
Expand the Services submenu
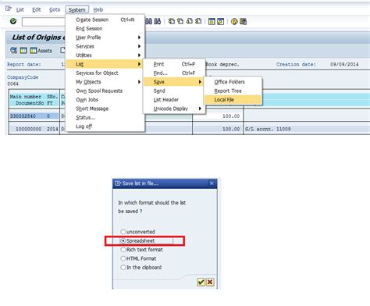[105, 46]
